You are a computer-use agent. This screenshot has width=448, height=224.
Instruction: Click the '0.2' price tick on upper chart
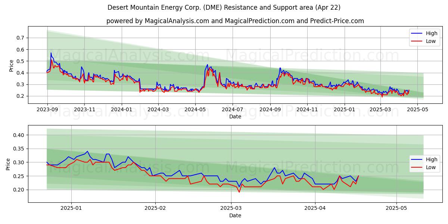click(x=21, y=96)
